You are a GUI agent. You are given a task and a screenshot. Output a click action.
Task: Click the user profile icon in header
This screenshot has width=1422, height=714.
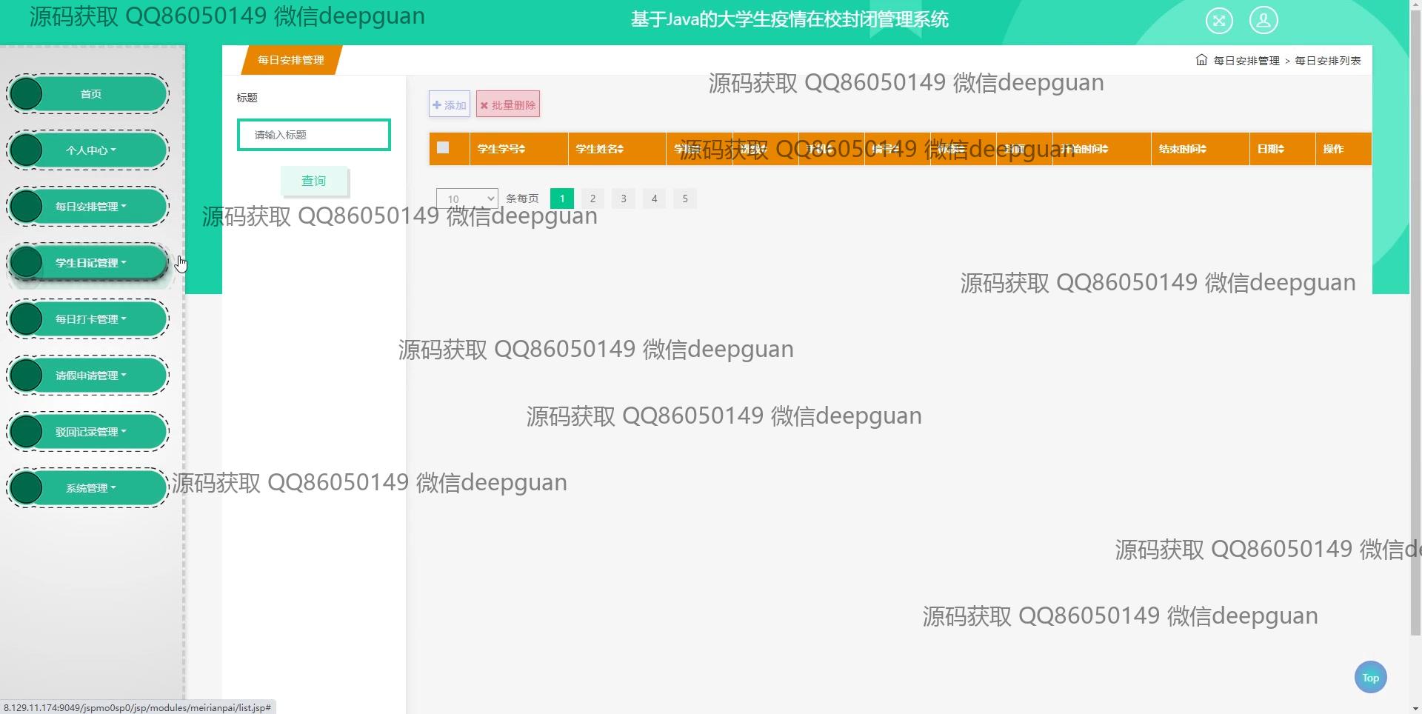coord(1263,20)
